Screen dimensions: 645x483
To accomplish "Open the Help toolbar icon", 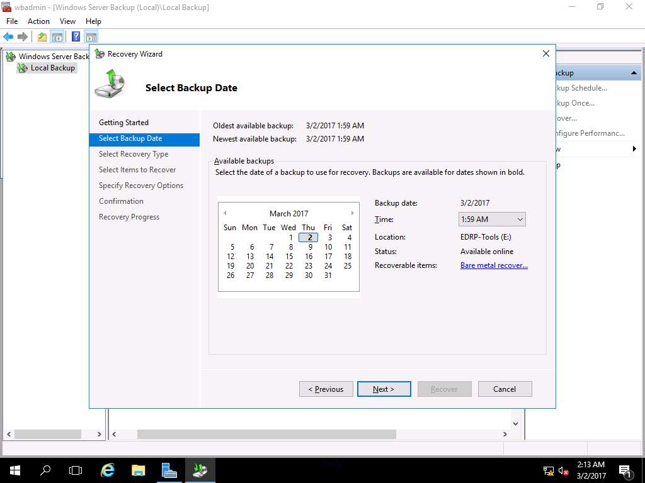I will click(76, 36).
